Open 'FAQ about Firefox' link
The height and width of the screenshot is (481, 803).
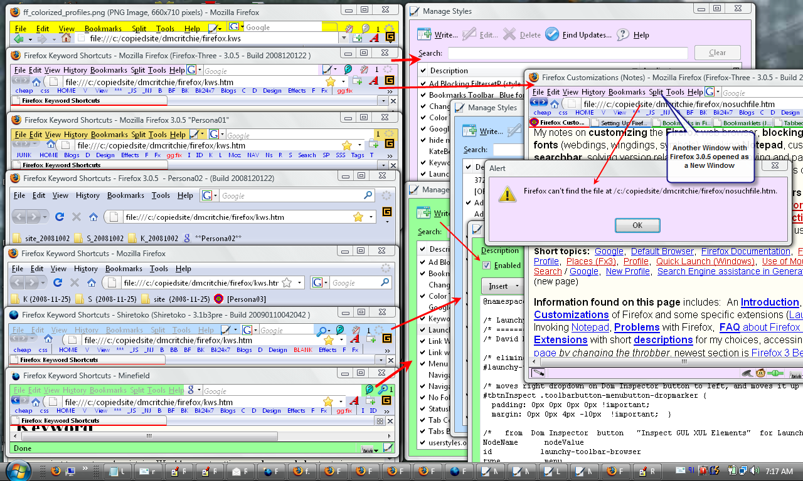[760, 327]
